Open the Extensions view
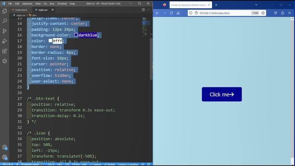The height and width of the screenshot is (166, 295). point(5,51)
